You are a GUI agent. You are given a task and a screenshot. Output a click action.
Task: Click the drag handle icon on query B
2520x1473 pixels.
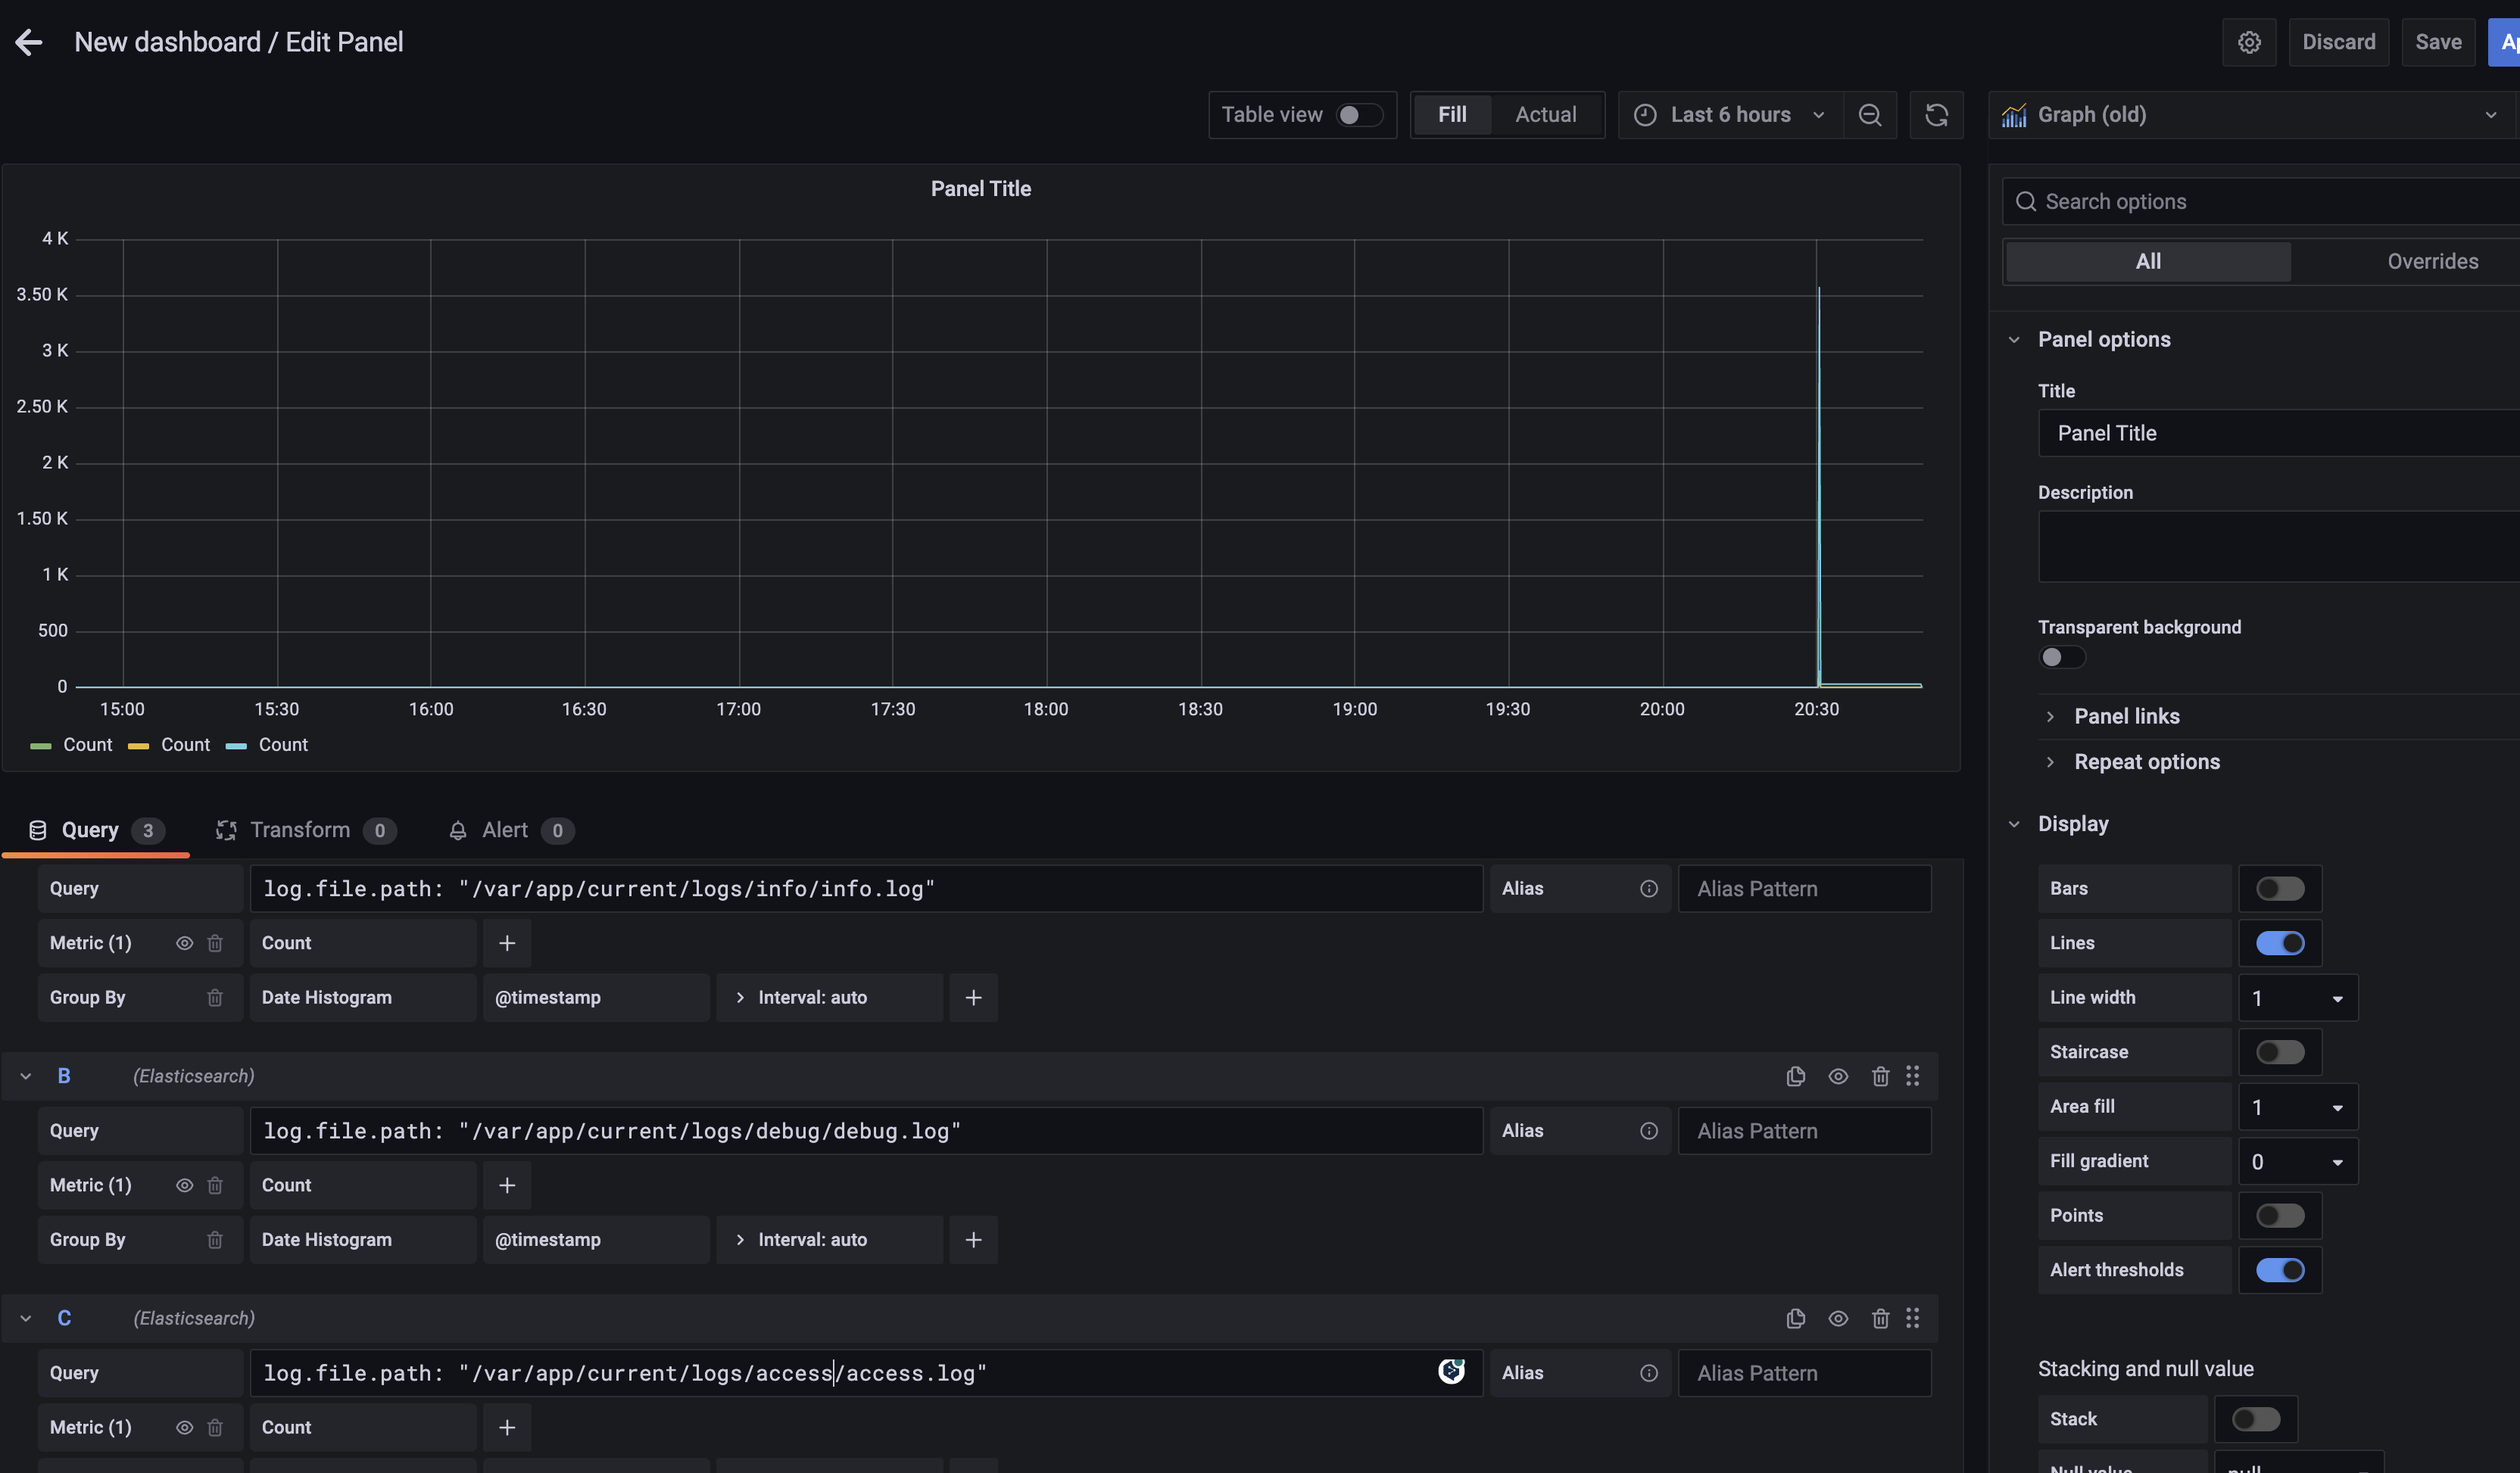tap(1912, 1076)
